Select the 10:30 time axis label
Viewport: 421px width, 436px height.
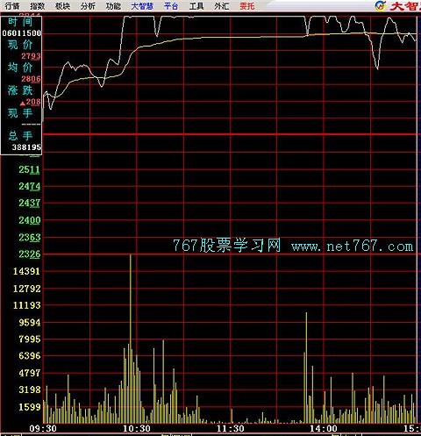[x=137, y=429]
